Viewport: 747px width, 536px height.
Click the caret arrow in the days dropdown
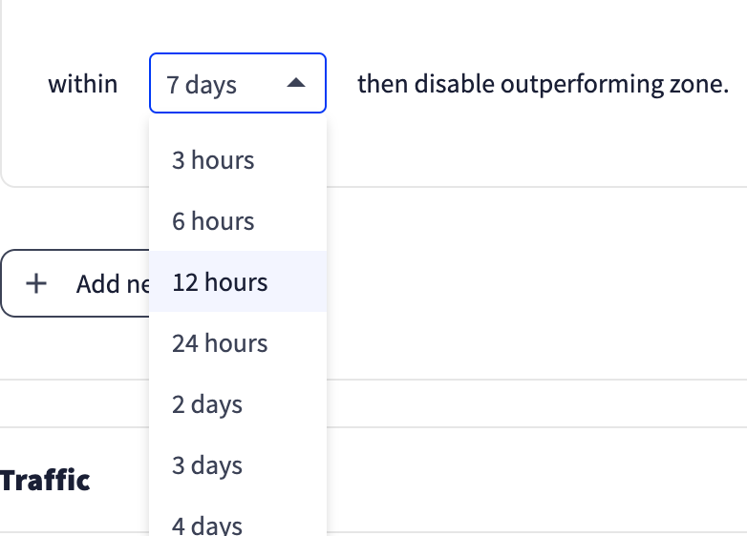pos(296,85)
